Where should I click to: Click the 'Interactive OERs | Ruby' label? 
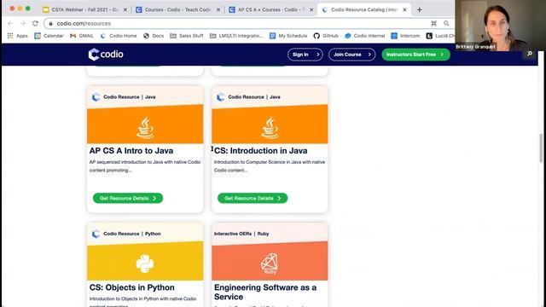[x=241, y=234]
